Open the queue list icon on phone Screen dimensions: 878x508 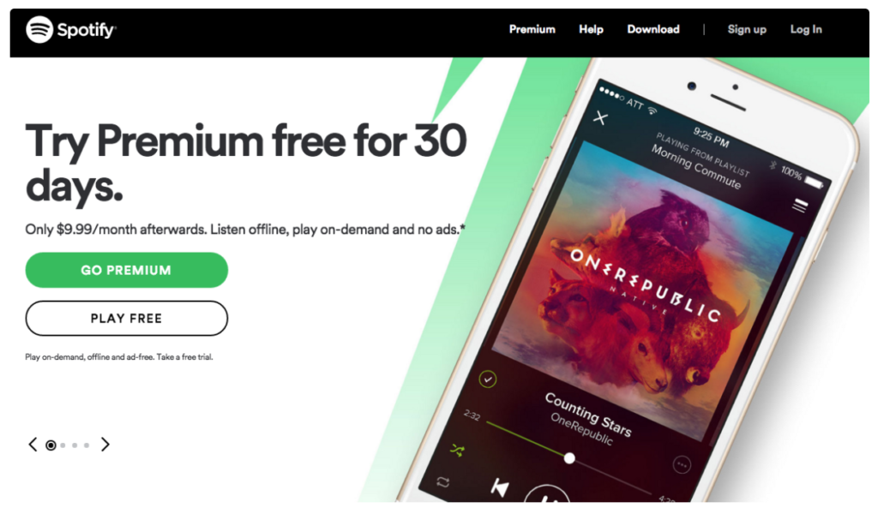click(x=800, y=206)
